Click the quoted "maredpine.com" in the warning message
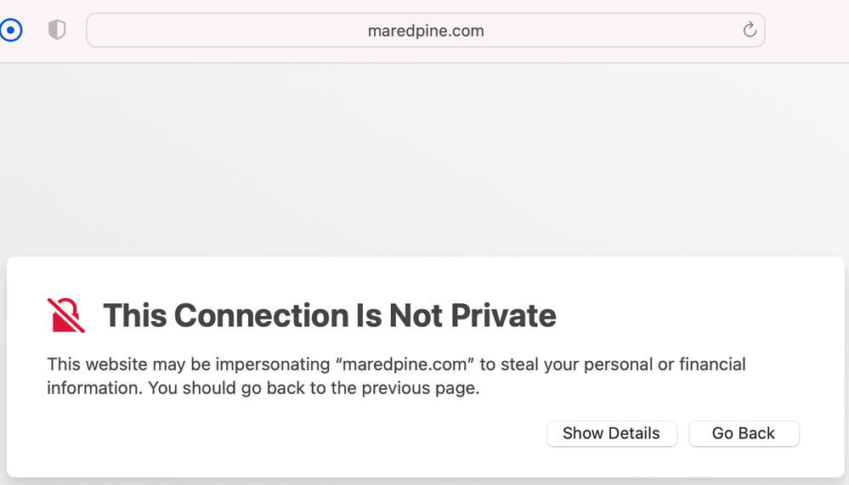 click(404, 364)
